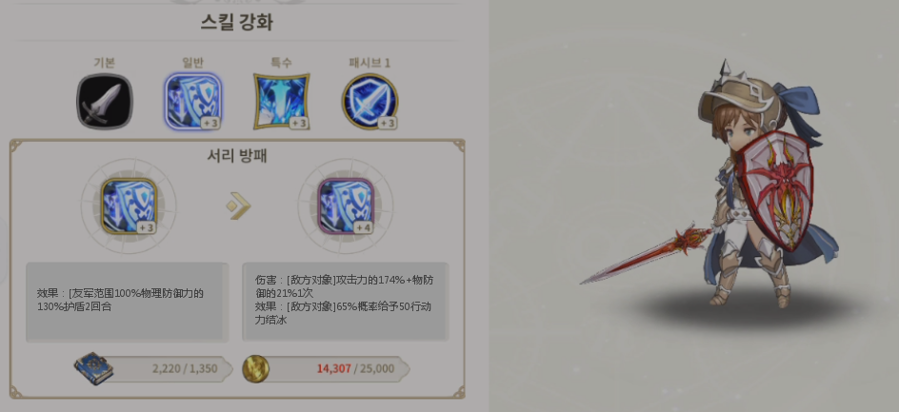
Task: Click the 서리 방패 skill title
Action: click(x=237, y=156)
